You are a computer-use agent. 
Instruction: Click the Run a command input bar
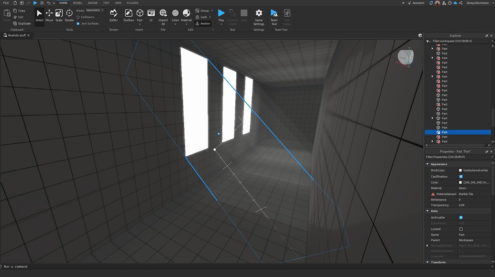pyautogui.click(x=48, y=266)
